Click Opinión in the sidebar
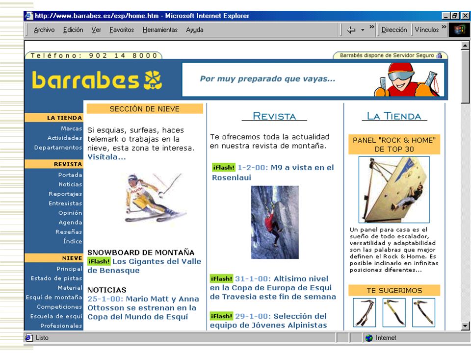Screen dimensions: 471x353 (x=70, y=213)
